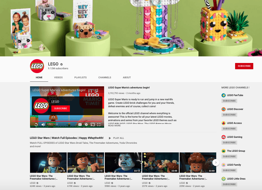The height and width of the screenshot is (190, 262).
Task: Open the thumbnail of the 624K views video
Action: [48, 163]
